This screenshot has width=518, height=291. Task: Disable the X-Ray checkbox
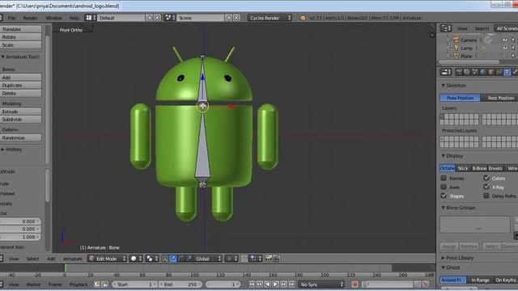coord(486,187)
